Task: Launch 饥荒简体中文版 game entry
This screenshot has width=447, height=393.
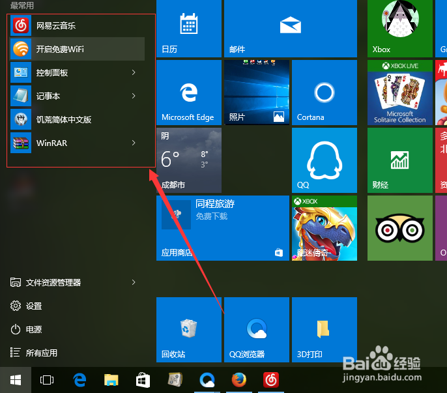Action: (x=78, y=119)
